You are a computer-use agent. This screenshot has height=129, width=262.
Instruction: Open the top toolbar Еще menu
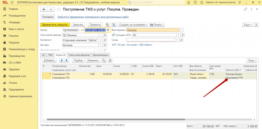(x=248, y=25)
